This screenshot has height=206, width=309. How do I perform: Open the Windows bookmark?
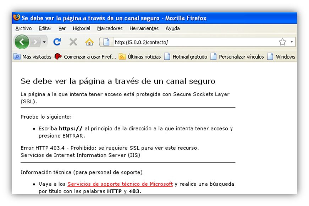(281, 57)
